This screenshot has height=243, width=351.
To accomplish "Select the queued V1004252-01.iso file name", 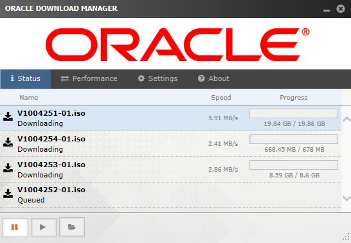I will [x=51, y=190].
